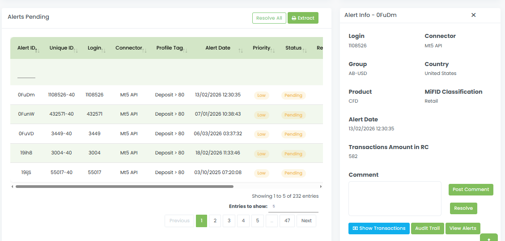Open Show Transactions for this alert

pyautogui.click(x=379, y=228)
